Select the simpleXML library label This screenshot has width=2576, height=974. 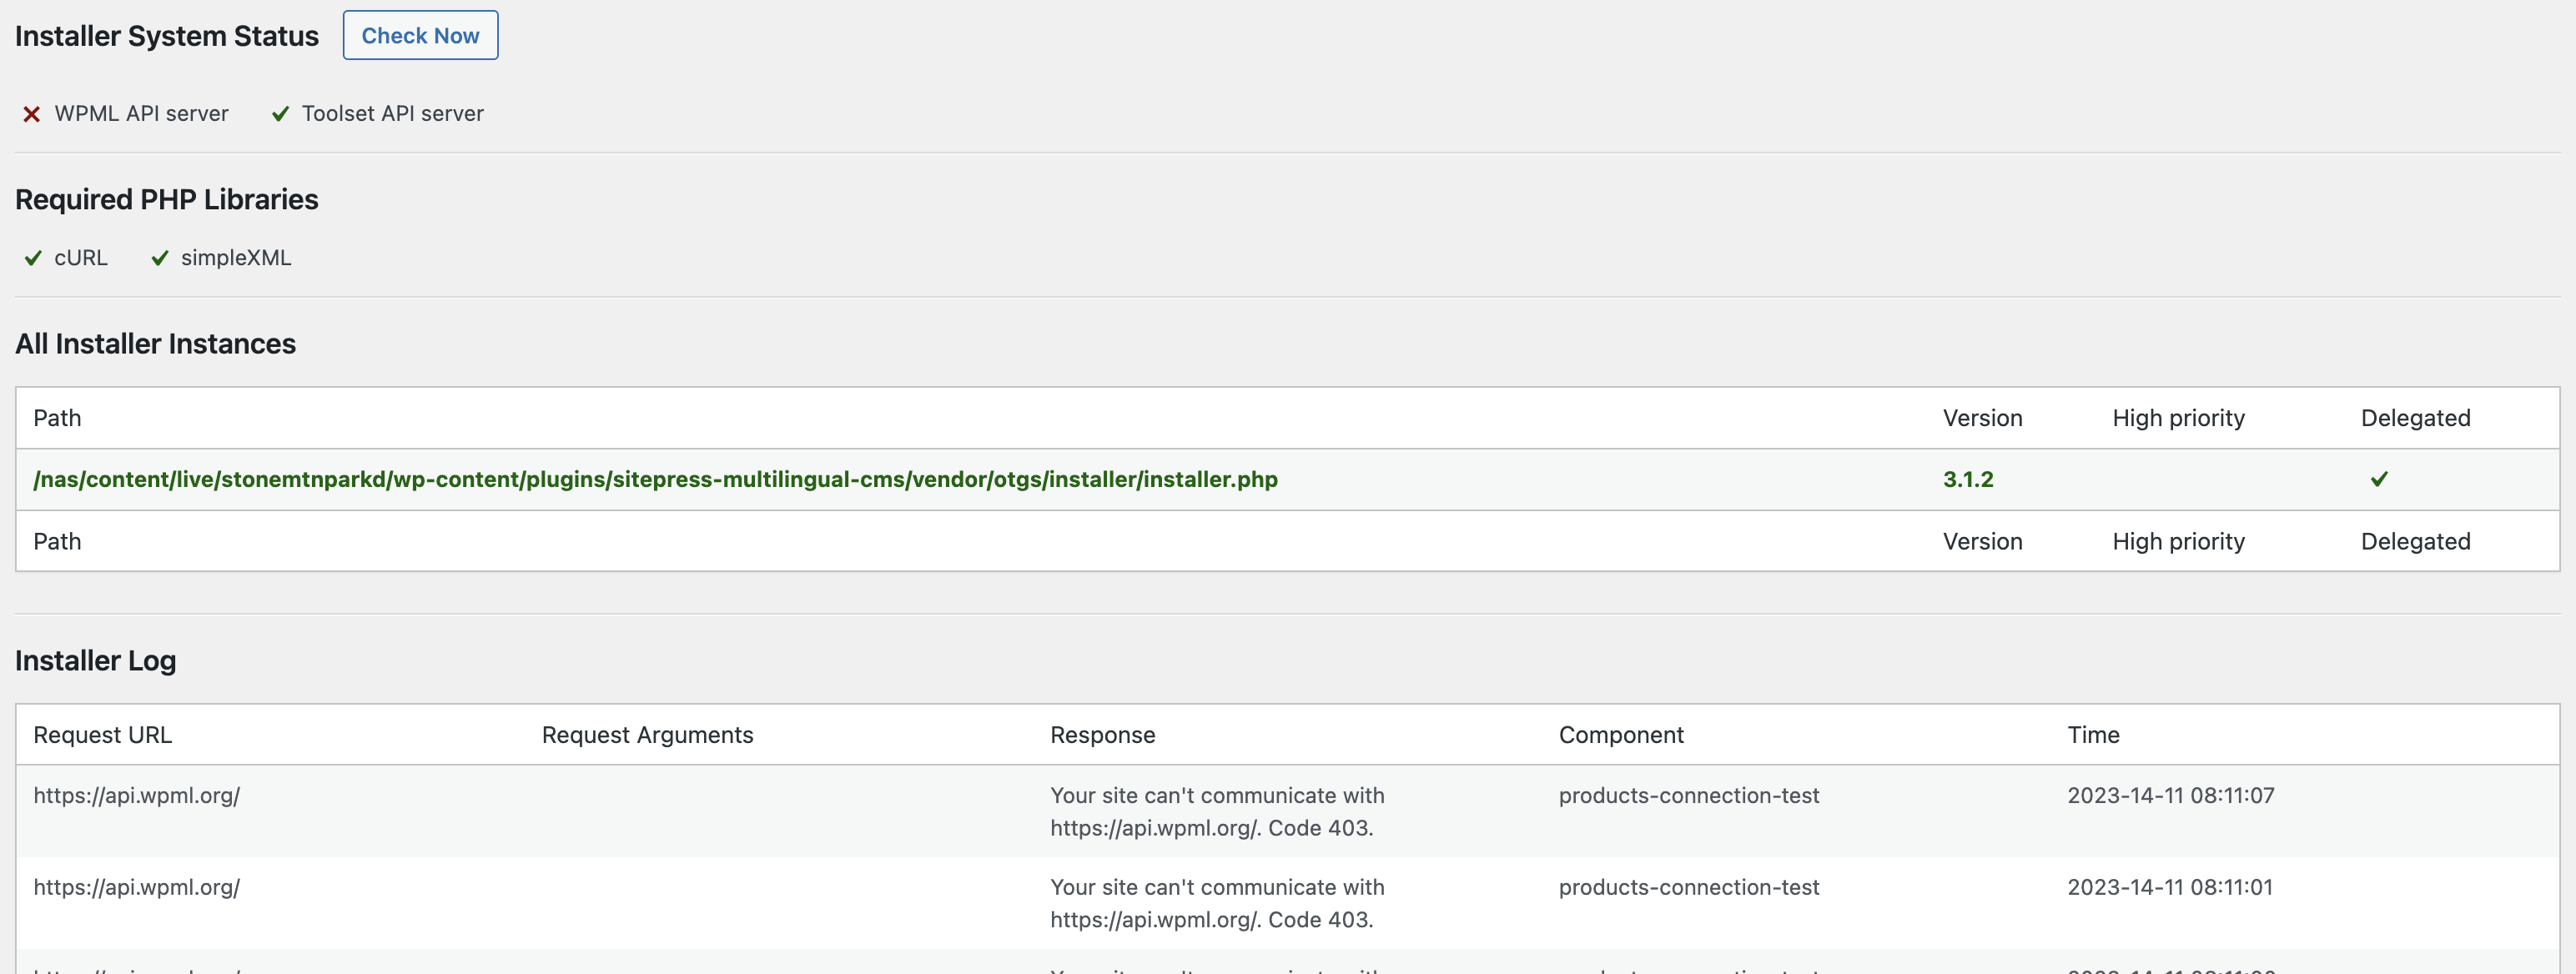(x=236, y=258)
